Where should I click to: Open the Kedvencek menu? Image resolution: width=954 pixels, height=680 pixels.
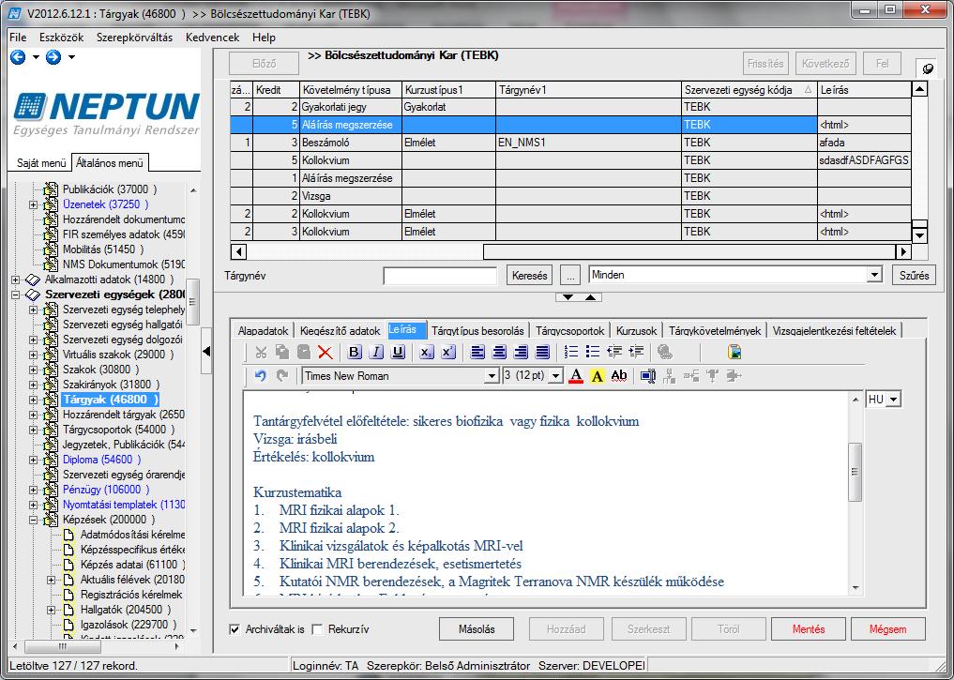pyautogui.click(x=212, y=38)
